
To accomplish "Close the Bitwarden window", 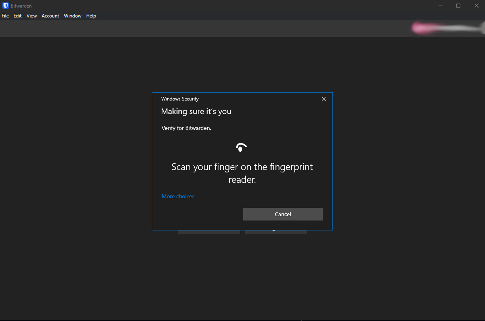I will click(476, 6).
